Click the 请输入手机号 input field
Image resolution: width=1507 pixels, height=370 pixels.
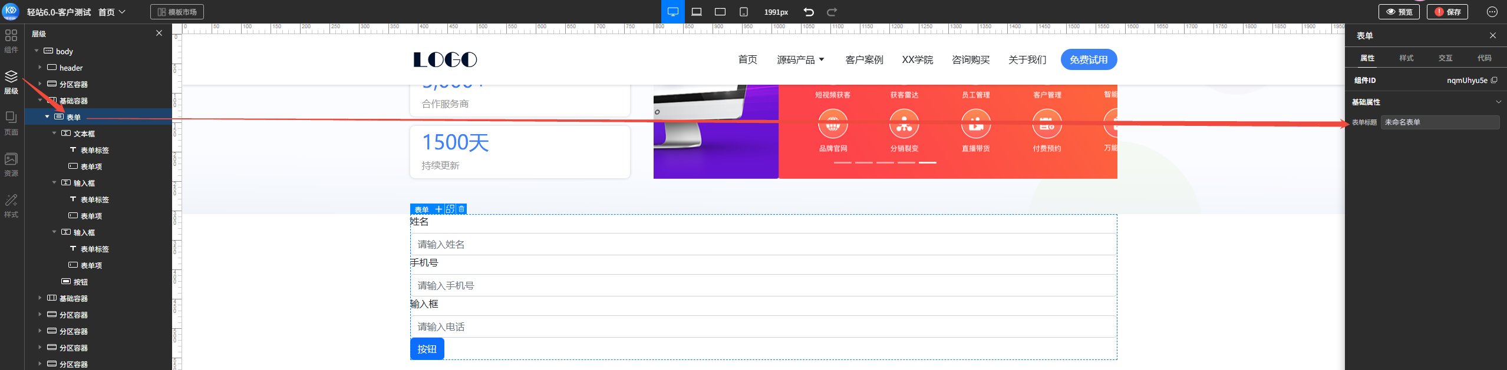point(763,285)
